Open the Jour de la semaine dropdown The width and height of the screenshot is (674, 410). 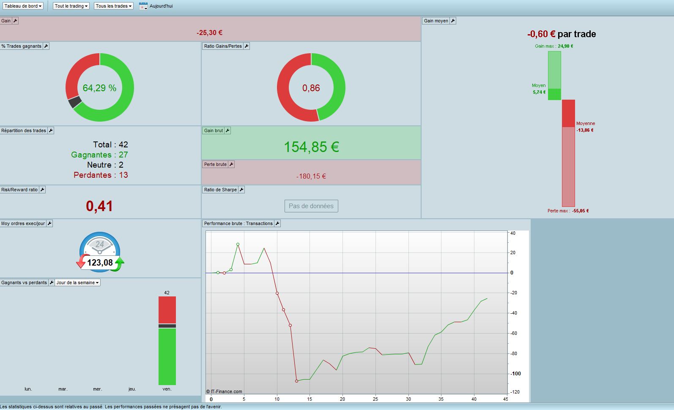(x=78, y=282)
